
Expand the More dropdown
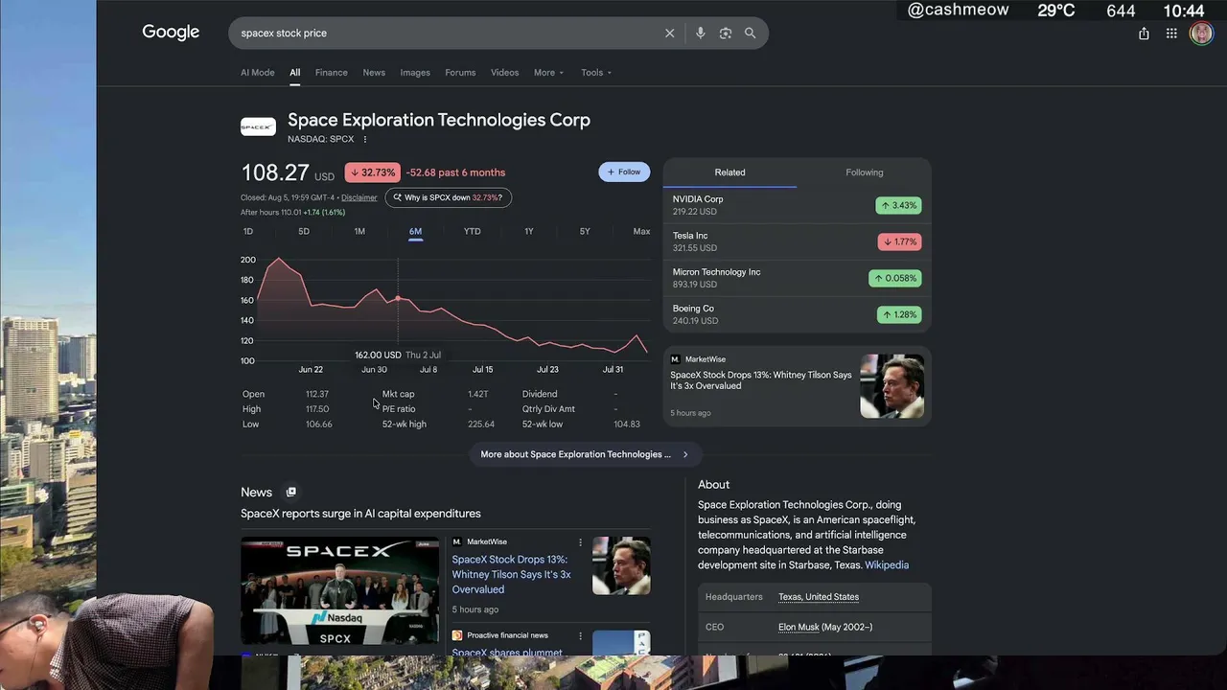click(x=549, y=73)
